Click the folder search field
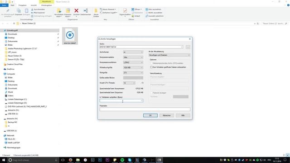 pyautogui.click(x=275, y=24)
